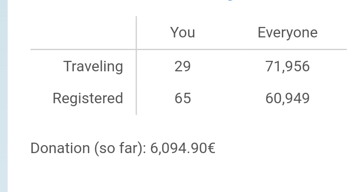The image size is (353, 192).
Task: Click the "Donation (so far)" label
Action: pos(88,148)
